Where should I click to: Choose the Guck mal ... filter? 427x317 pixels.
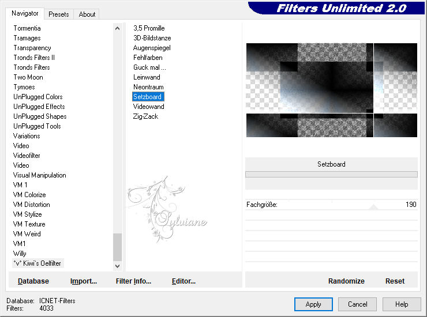click(149, 67)
